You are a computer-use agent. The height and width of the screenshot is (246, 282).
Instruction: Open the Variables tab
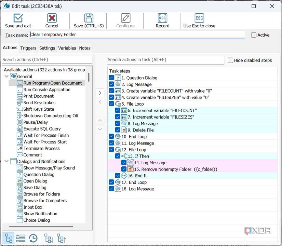(x=67, y=48)
